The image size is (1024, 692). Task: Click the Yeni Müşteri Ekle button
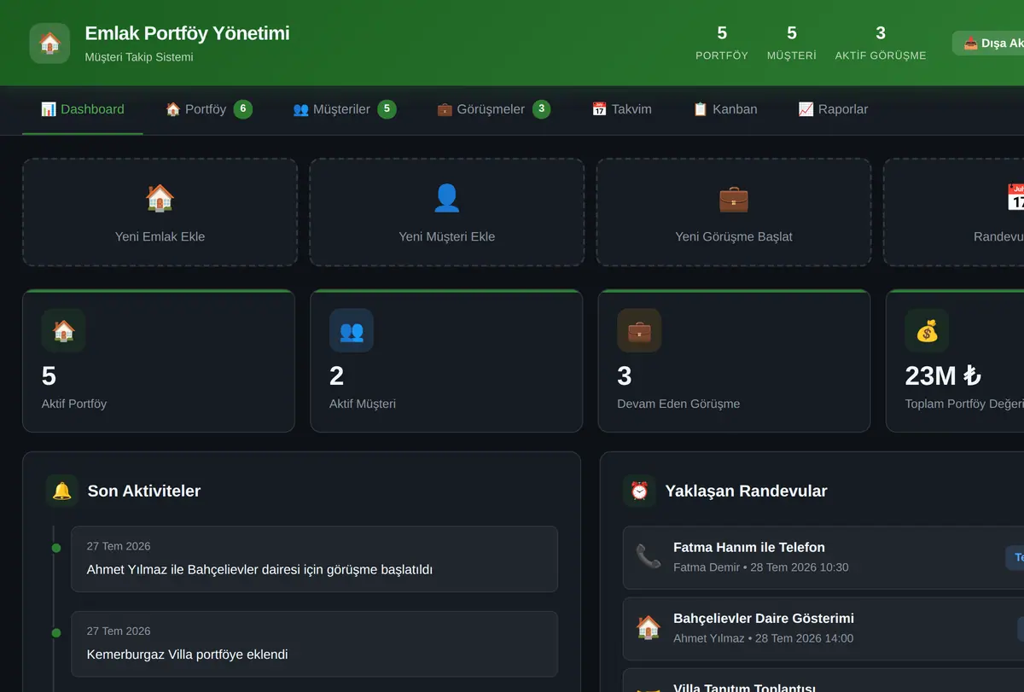point(447,212)
